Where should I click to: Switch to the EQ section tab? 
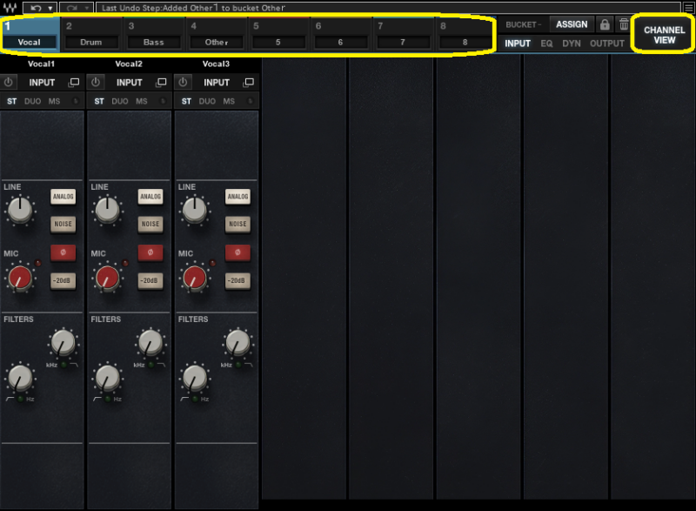[x=546, y=44]
